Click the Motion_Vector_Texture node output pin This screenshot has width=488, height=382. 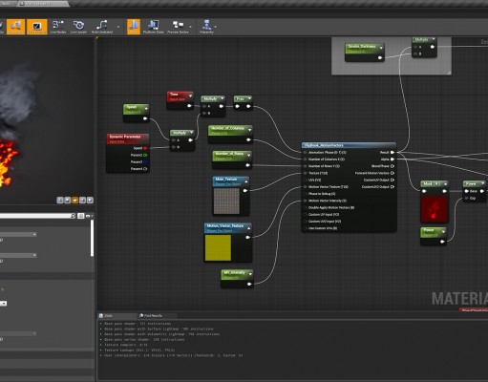247,237
